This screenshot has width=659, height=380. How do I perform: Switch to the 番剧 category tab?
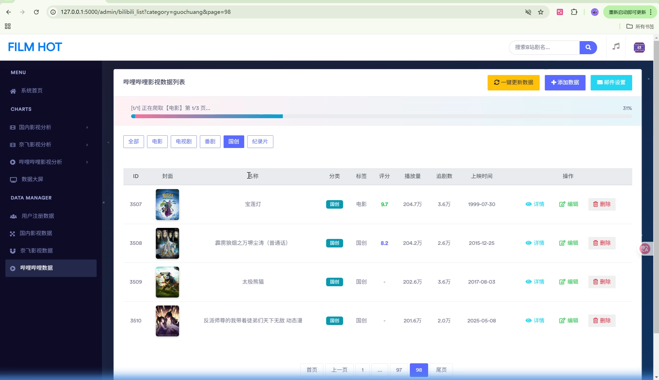210,142
